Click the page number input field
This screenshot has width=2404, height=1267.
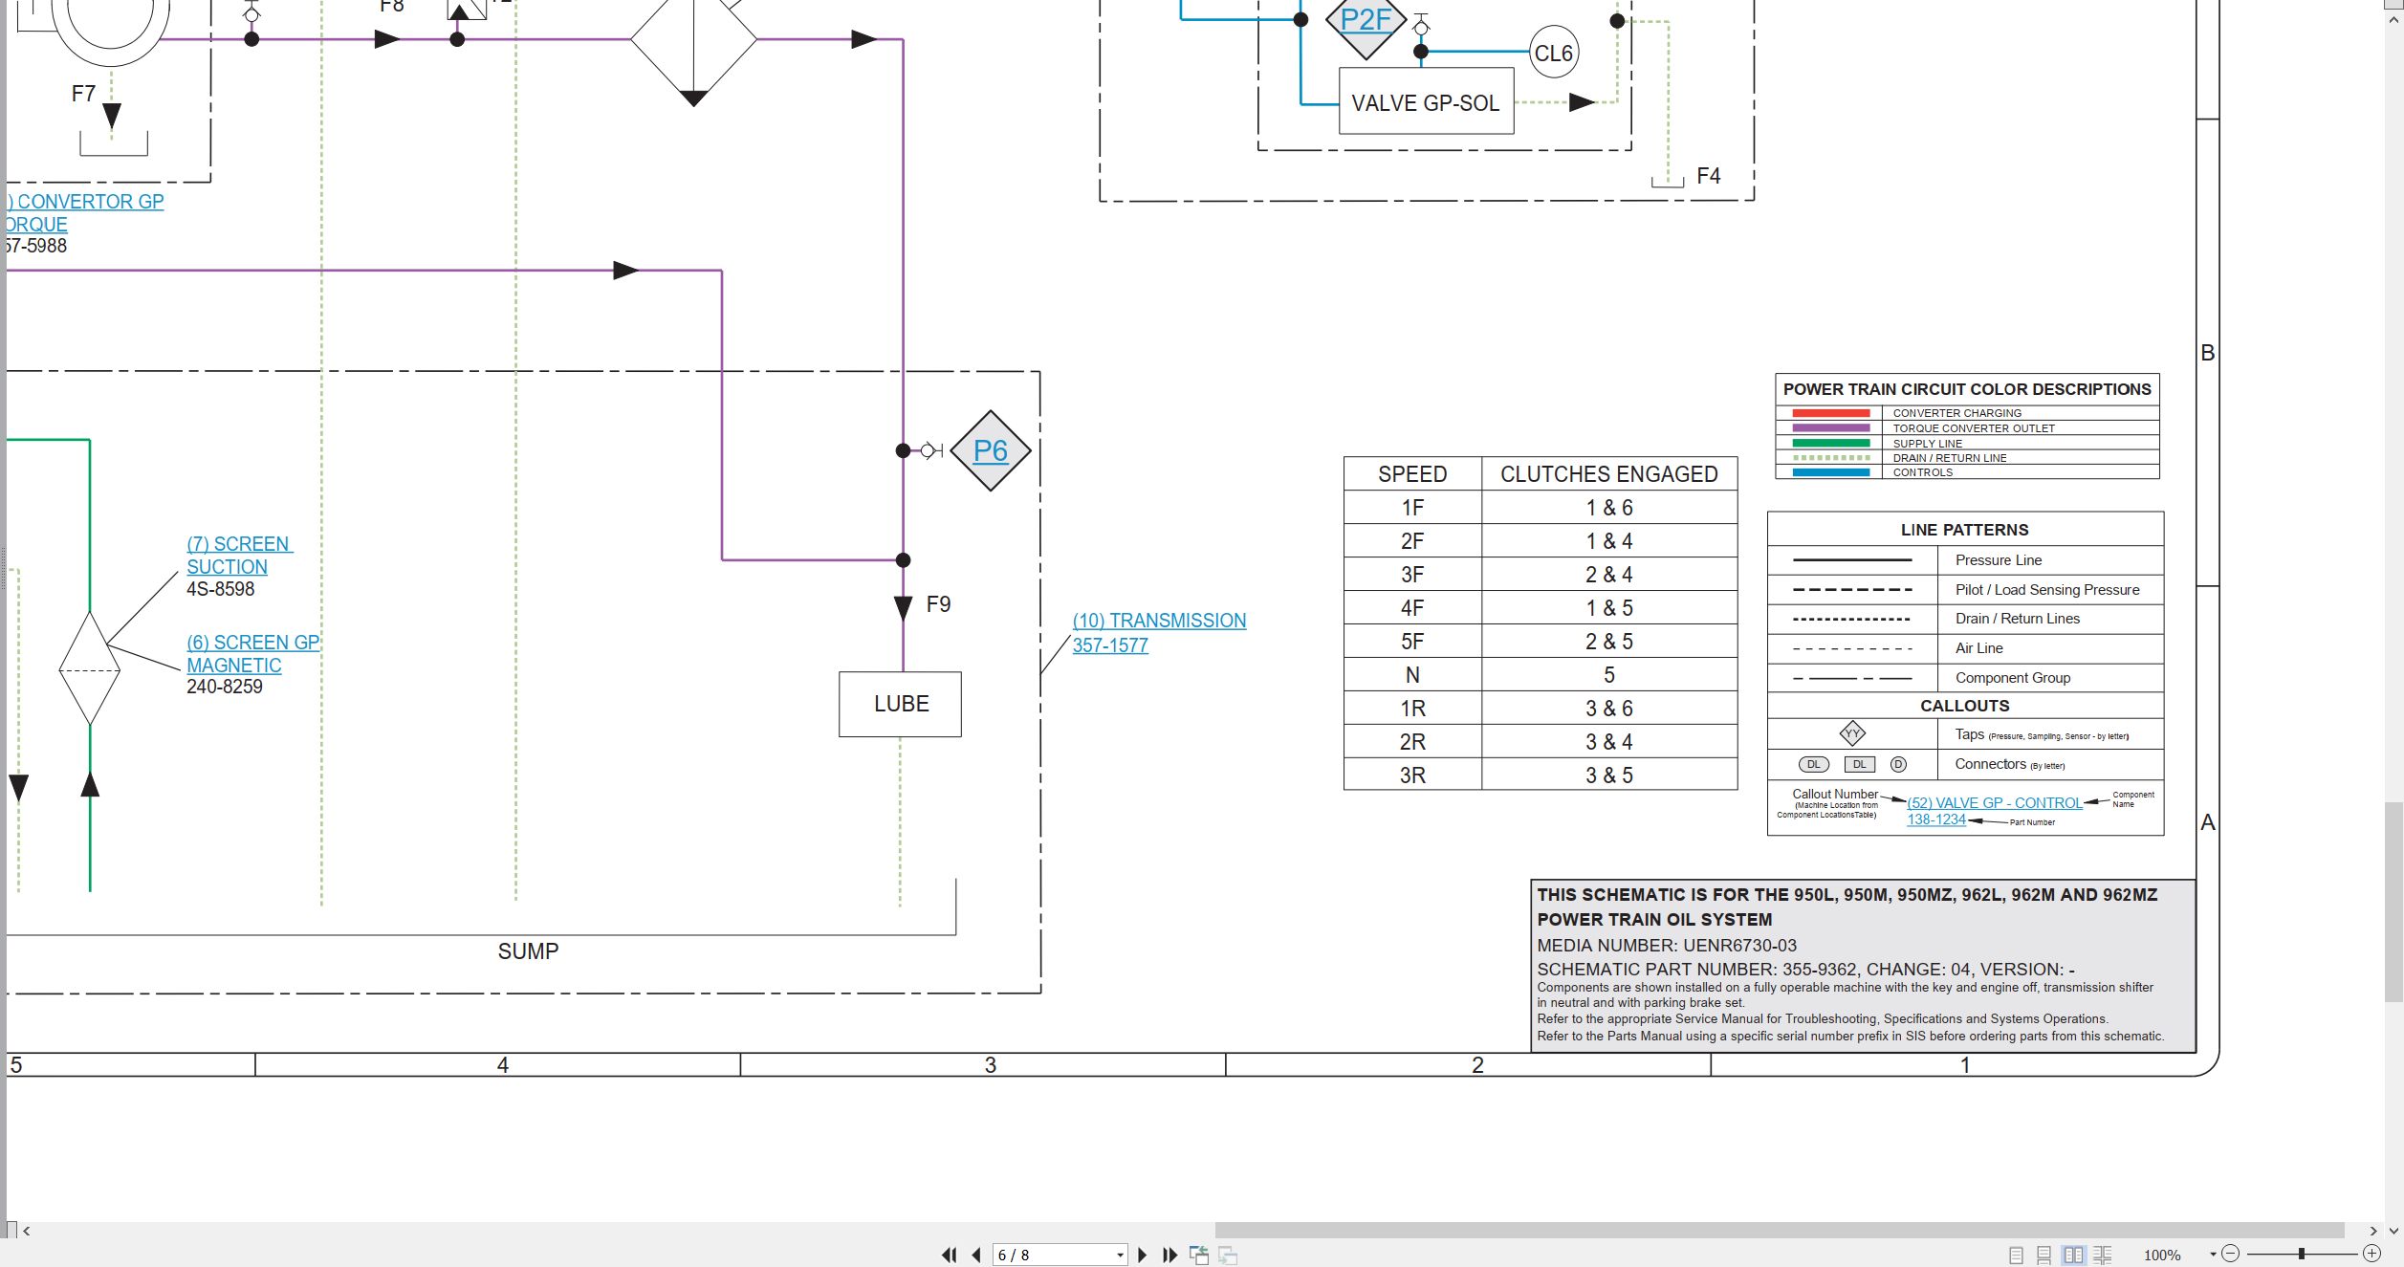(1052, 1255)
